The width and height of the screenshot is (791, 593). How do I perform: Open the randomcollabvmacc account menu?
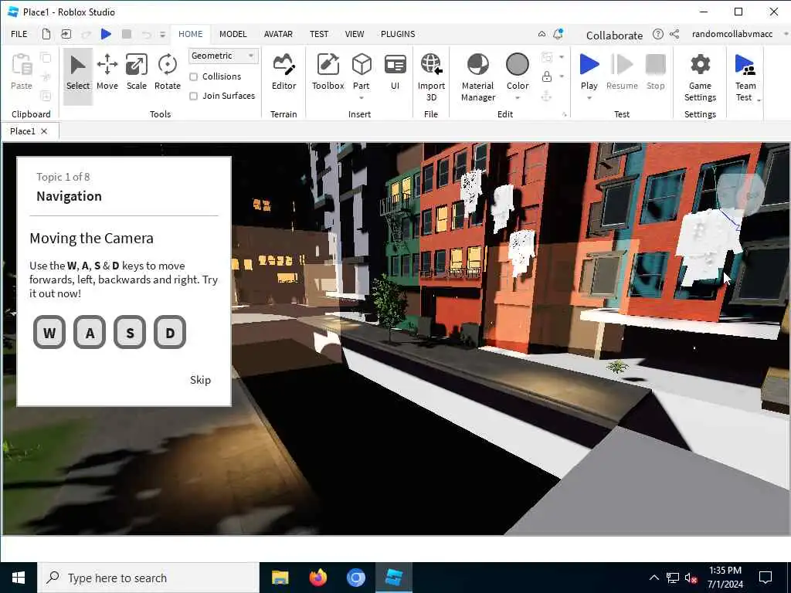[732, 34]
